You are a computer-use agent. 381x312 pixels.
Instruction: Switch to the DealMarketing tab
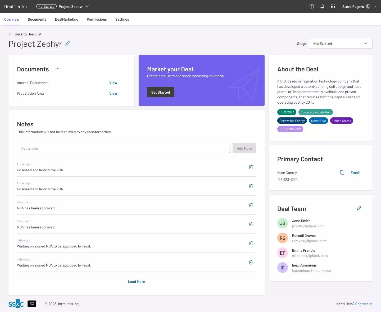(x=67, y=19)
